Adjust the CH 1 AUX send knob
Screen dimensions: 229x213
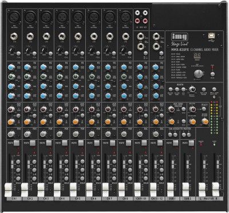[11, 109]
